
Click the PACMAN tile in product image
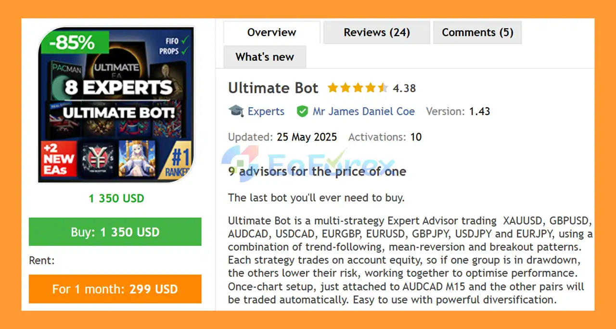click(x=65, y=71)
